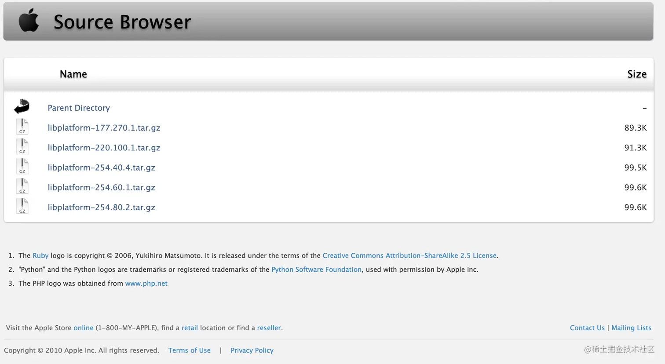
Task: Click the copyright 2010 Apple Inc. text
Action: [81, 350]
